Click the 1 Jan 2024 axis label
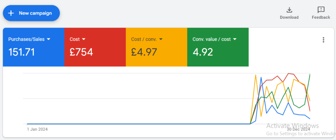 click(x=37, y=129)
